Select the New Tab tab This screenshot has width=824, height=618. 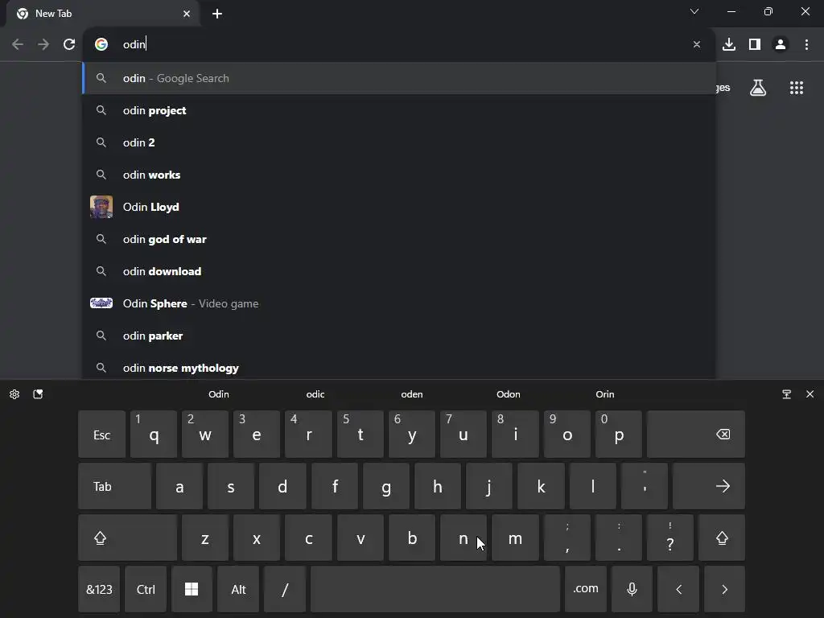tap(102, 14)
